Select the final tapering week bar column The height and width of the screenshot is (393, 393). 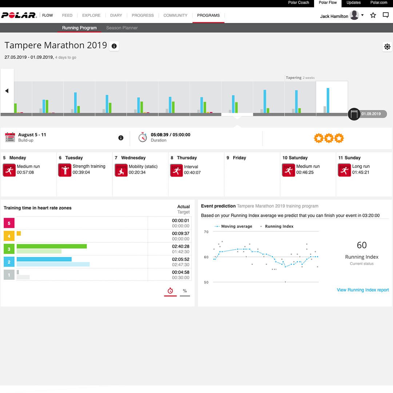[x=332, y=99]
